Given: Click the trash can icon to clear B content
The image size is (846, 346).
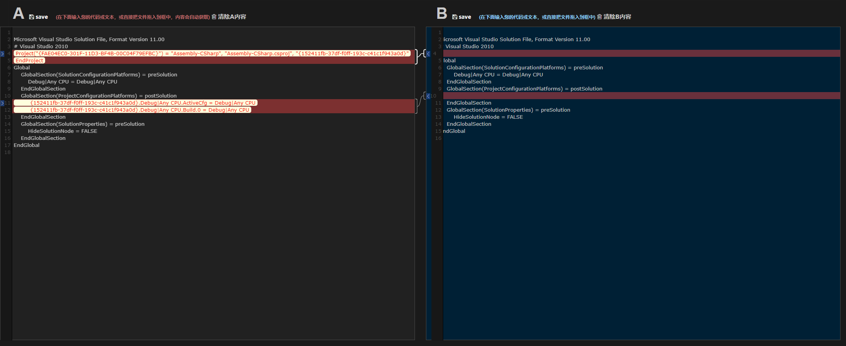Looking at the screenshot, I should click(599, 16).
